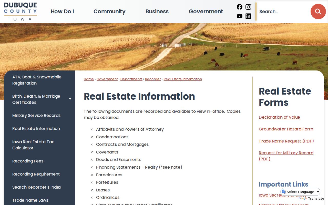
Task: Open the Instagram icon in header
Action: 248,7
